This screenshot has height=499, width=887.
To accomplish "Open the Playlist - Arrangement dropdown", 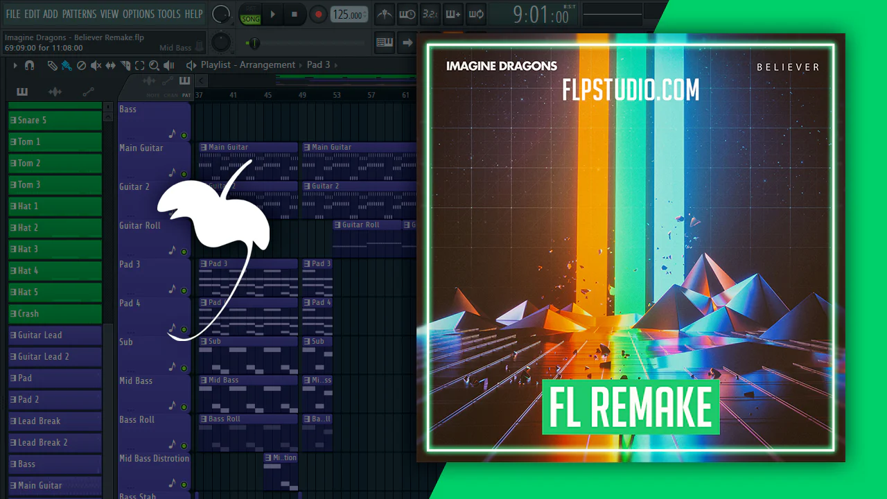I will pyautogui.click(x=247, y=64).
